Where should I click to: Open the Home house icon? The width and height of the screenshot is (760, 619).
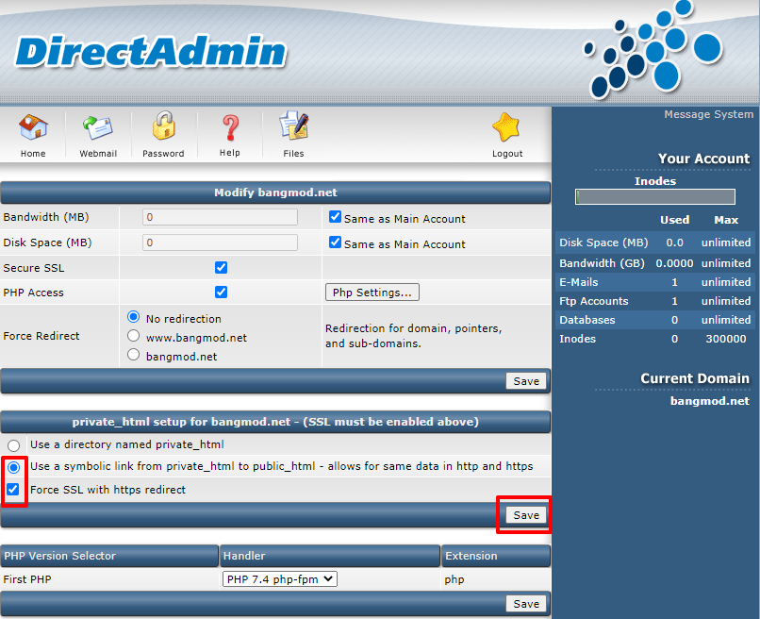point(33,127)
